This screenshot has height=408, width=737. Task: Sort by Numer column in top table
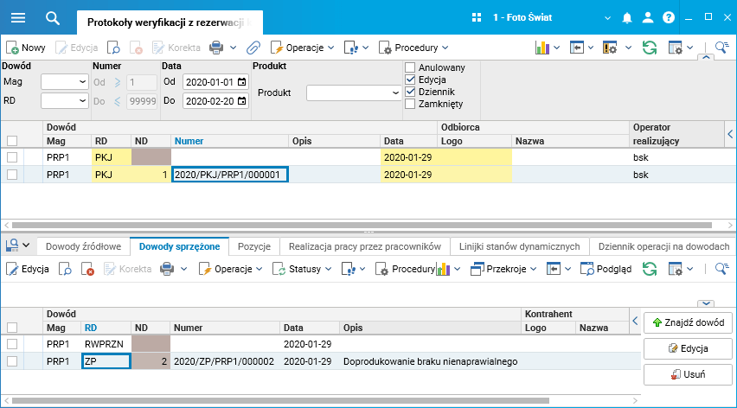[x=189, y=141]
